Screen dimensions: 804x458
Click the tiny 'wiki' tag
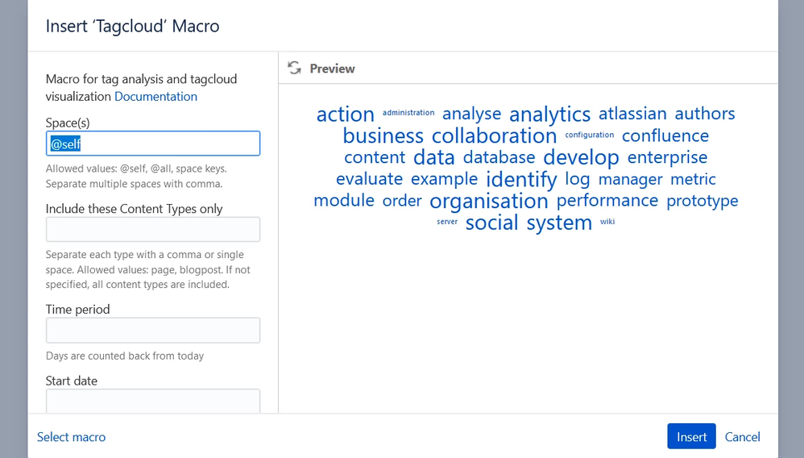[x=607, y=221]
